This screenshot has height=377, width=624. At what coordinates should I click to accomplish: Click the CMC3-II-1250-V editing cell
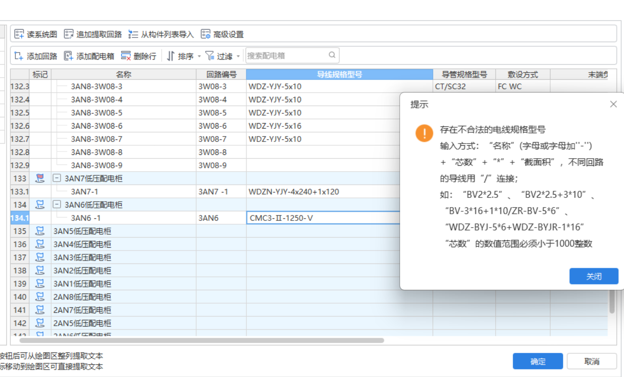tap(323, 218)
